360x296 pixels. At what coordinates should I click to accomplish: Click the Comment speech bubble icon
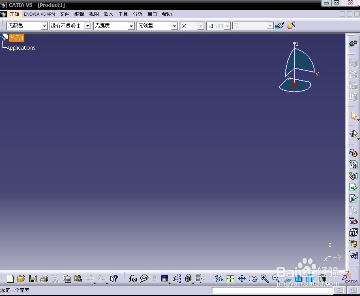144,279
